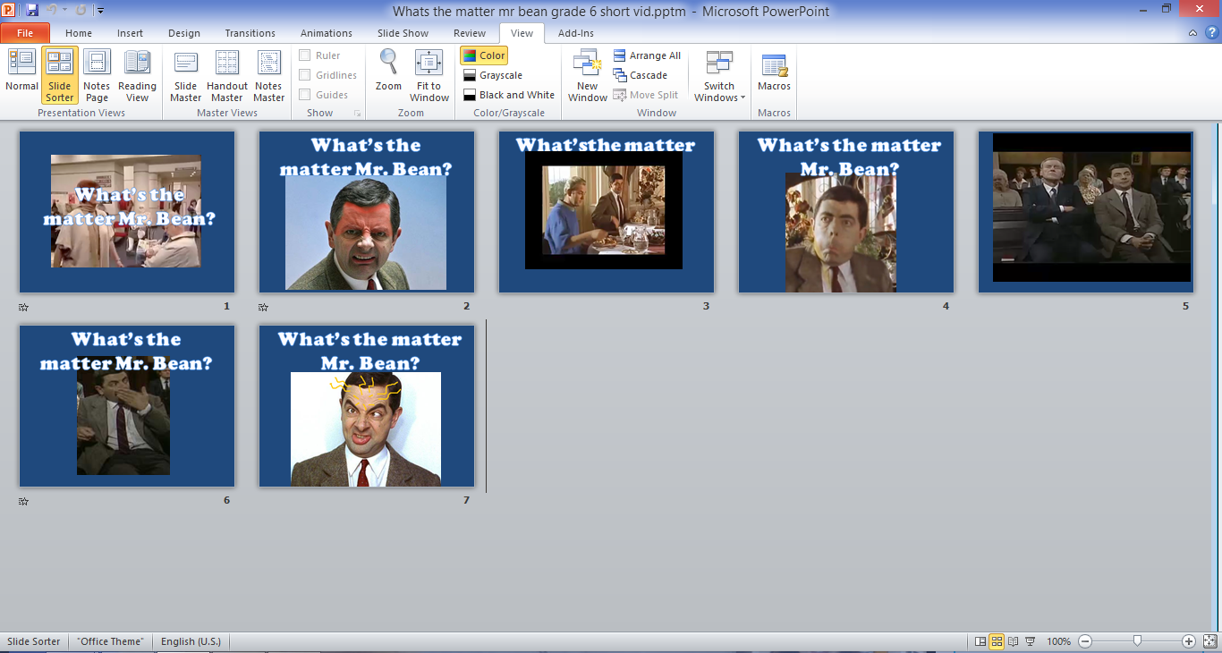This screenshot has width=1222, height=653.
Task: Switch to Black and White mode
Action: pyautogui.click(x=509, y=95)
